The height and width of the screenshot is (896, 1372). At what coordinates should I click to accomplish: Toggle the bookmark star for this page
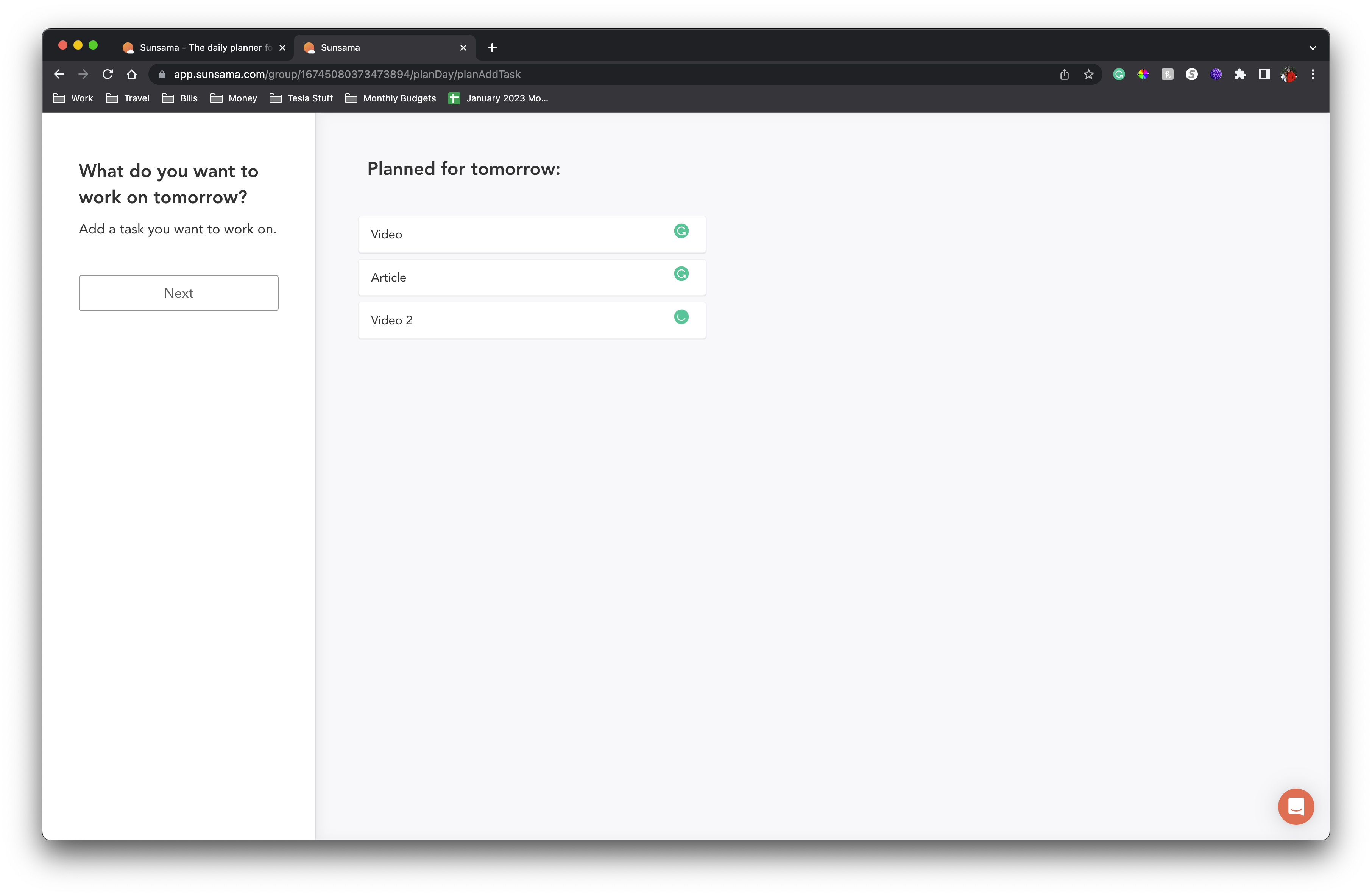coord(1088,74)
